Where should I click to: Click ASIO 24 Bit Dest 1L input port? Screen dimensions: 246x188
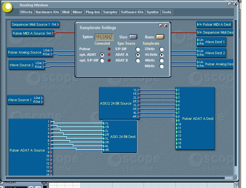(104, 123)
